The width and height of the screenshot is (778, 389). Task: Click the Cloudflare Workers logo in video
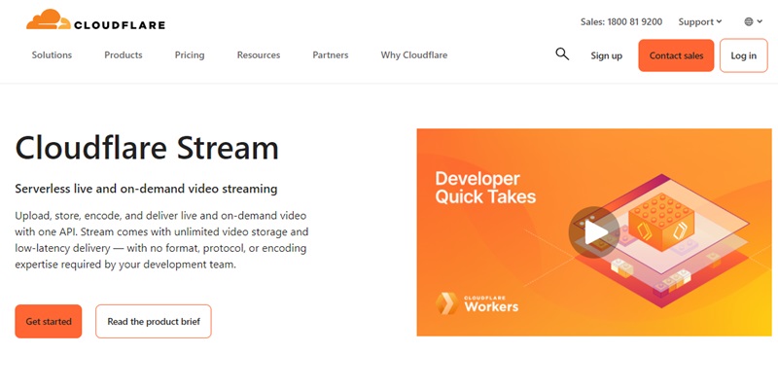click(477, 303)
